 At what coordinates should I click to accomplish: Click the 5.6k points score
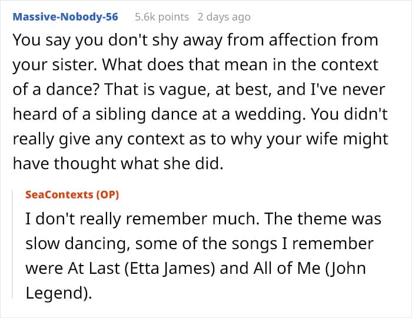click(x=162, y=16)
